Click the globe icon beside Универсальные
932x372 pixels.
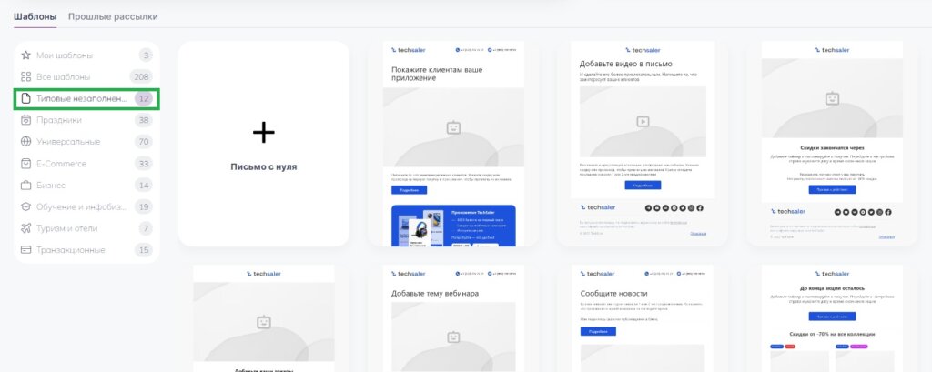pyautogui.click(x=25, y=141)
